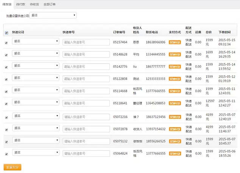Click the orange payment badge for order 05072878
This screenshot has width=240, height=173.
tap(175, 129)
